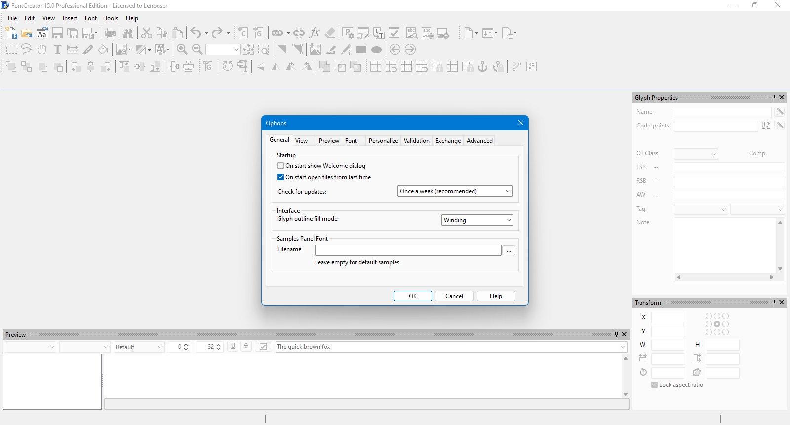
Task: Open the OT Class dropdown
Action: pyautogui.click(x=696, y=154)
